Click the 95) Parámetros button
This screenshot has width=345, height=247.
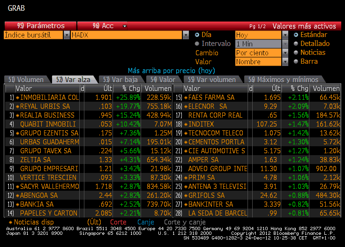click(x=40, y=26)
